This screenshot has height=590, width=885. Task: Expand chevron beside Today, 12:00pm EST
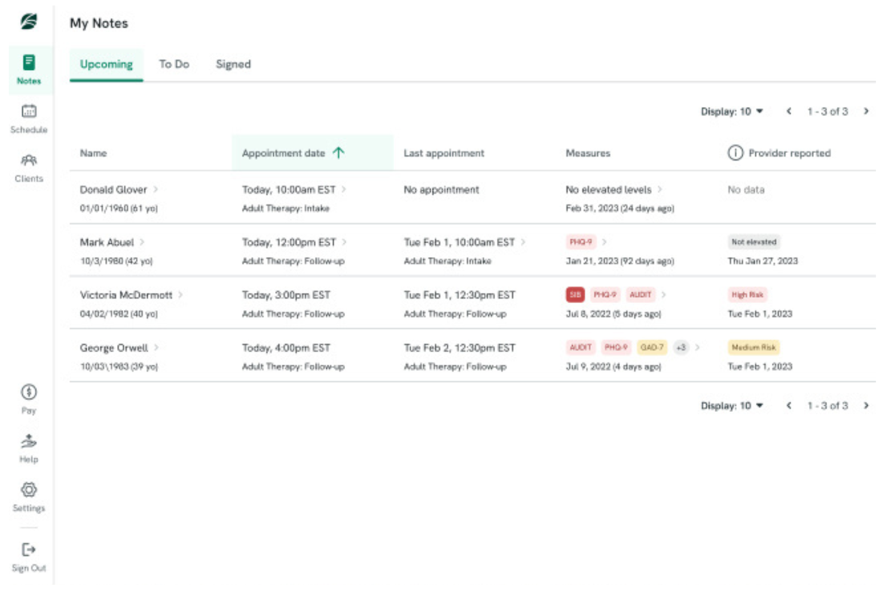(344, 242)
